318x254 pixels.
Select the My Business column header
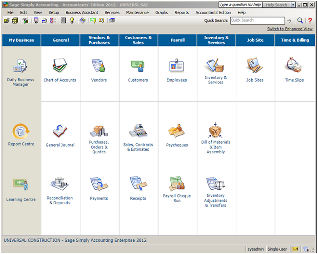click(21, 40)
